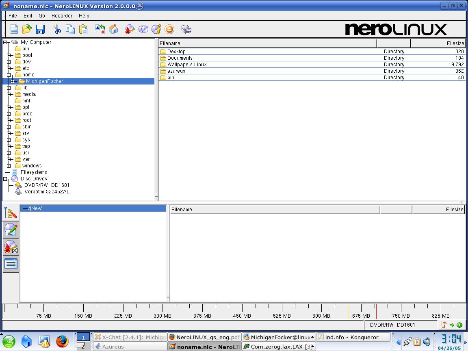Select the Wallpapers Linux directory row

(x=312, y=65)
